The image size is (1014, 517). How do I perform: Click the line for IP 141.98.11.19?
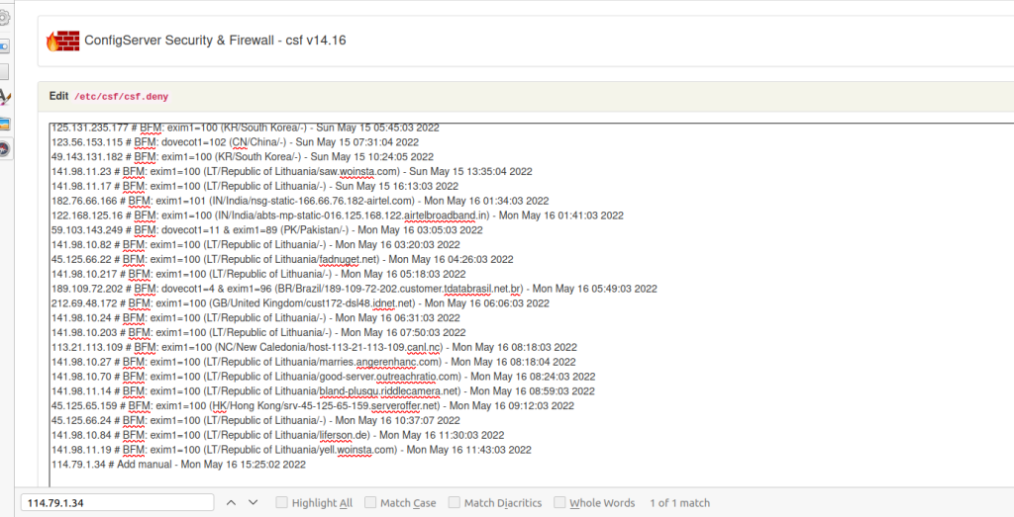click(x=291, y=450)
